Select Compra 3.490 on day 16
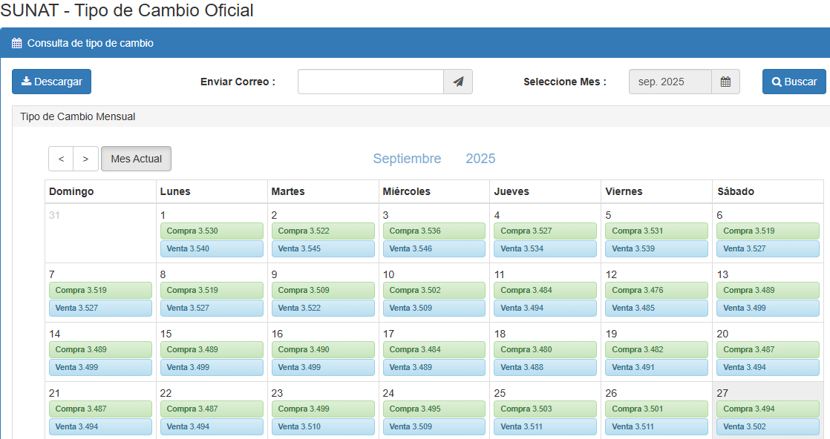The width and height of the screenshot is (830, 439). [323, 349]
